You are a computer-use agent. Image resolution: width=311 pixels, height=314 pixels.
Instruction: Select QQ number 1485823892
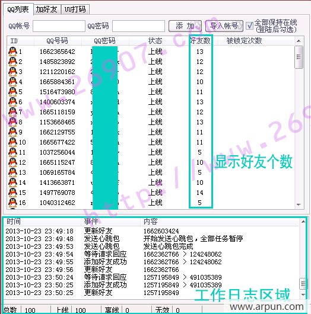[58, 62]
